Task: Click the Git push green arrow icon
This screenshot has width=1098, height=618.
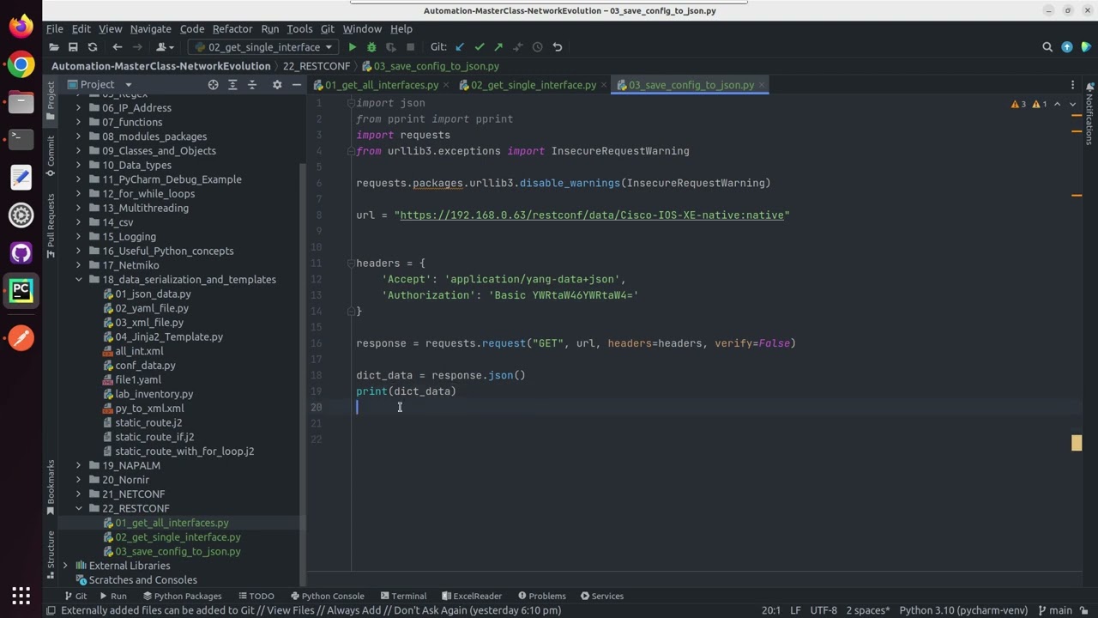Action: [x=498, y=47]
